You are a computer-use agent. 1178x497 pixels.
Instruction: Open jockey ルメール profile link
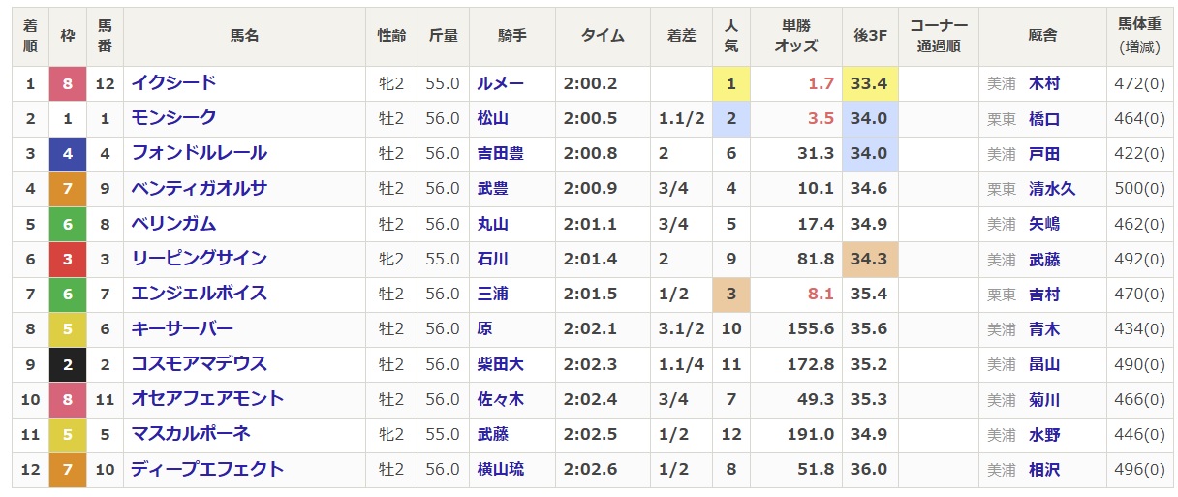500,83
